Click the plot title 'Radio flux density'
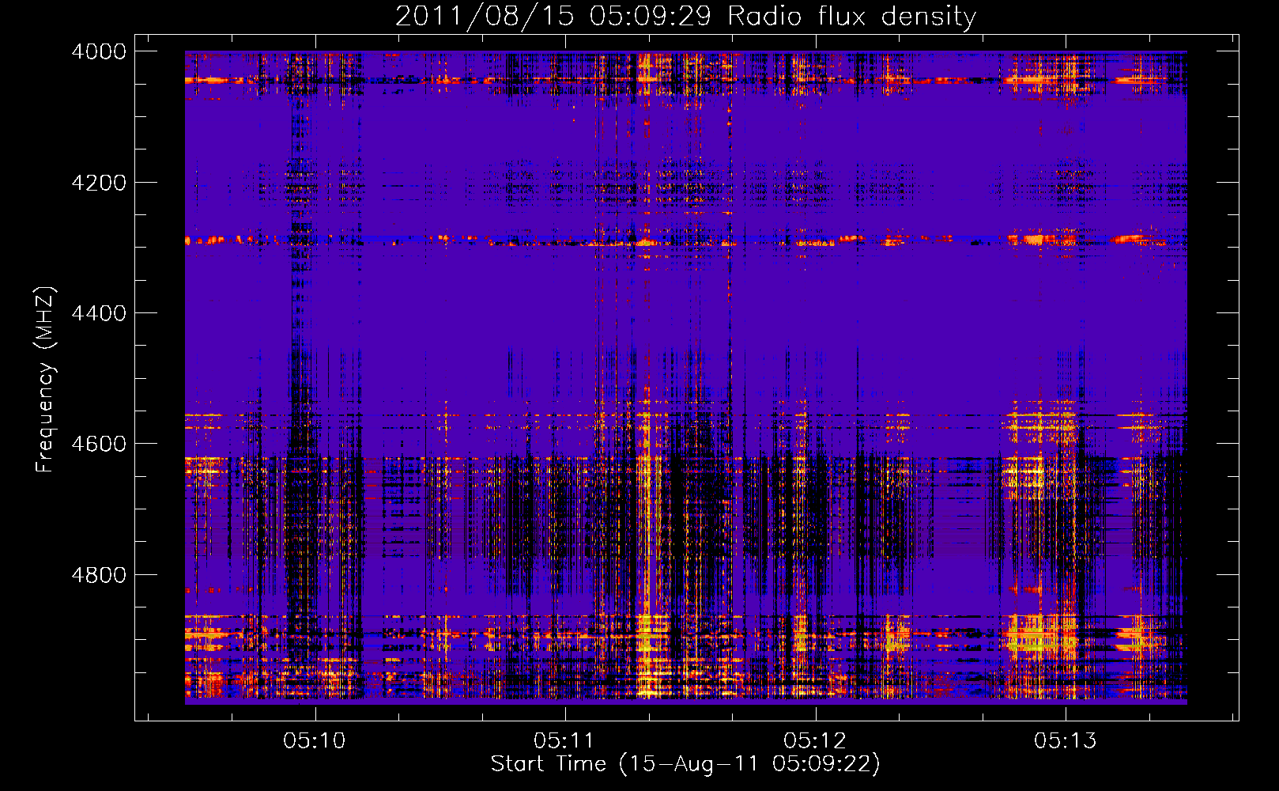 point(852,17)
